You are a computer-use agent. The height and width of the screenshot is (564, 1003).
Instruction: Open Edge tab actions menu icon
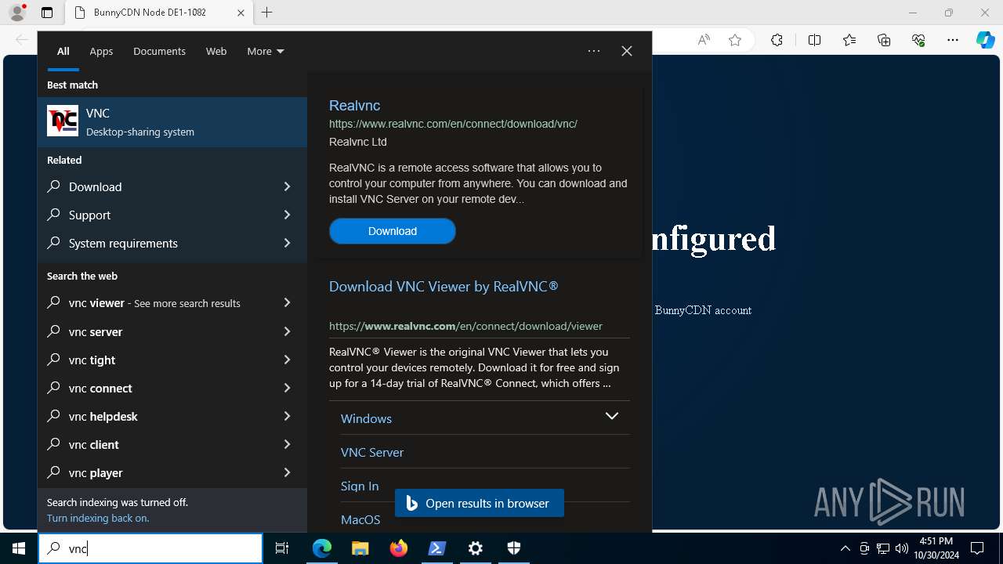(47, 13)
